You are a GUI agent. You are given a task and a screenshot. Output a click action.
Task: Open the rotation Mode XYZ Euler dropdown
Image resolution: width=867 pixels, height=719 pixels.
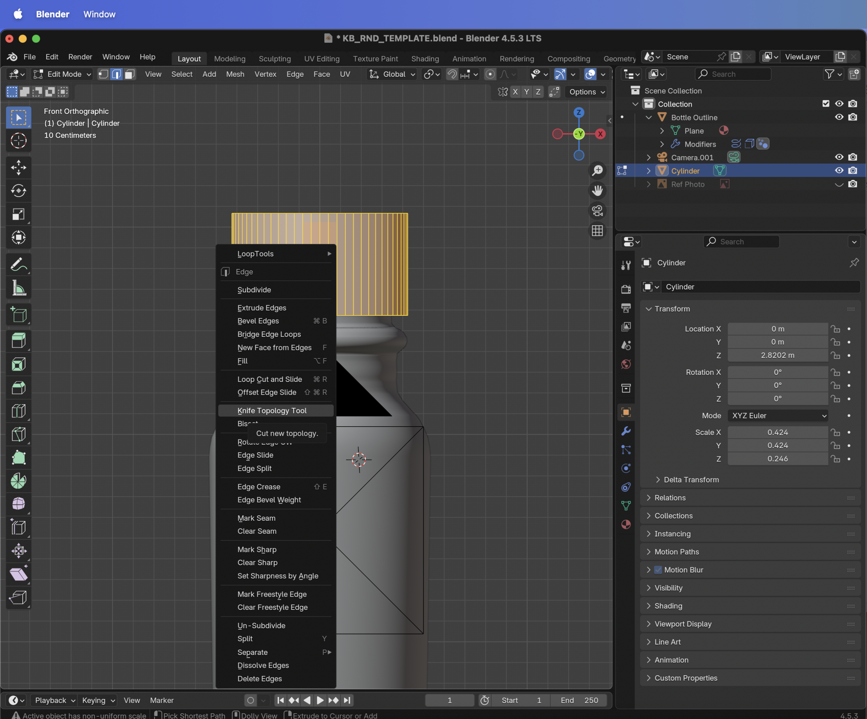pyautogui.click(x=778, y=416)
